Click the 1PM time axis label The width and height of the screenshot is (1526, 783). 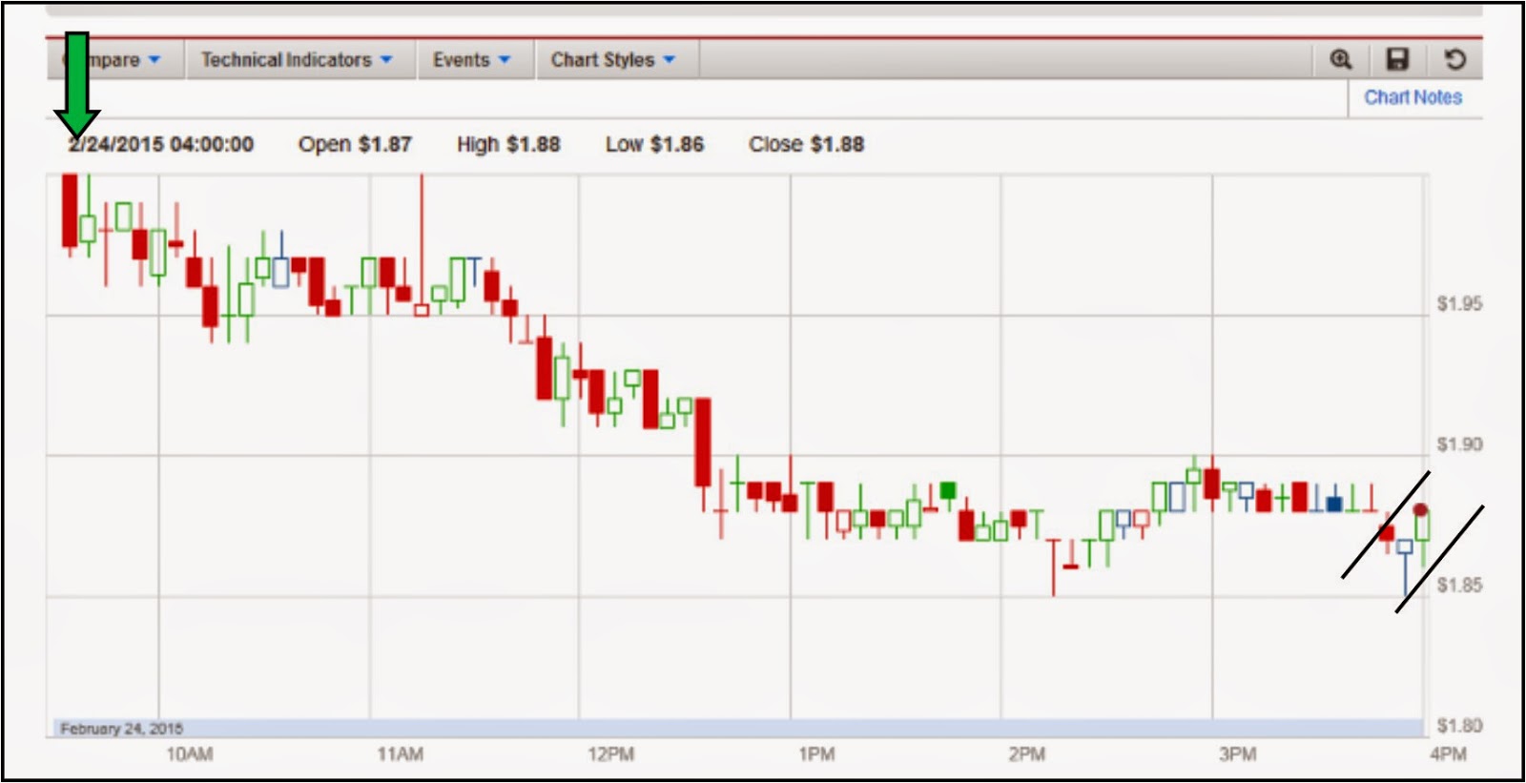816,754
